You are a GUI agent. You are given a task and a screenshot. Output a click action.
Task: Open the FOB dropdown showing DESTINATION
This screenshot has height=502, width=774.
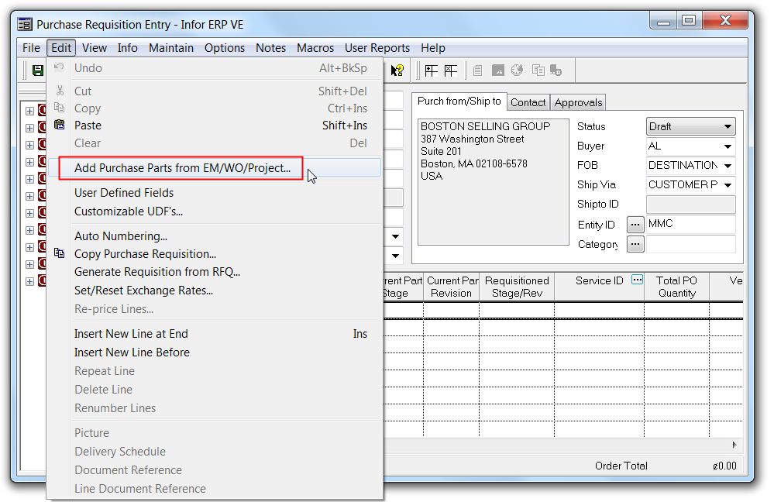[690, 165]
